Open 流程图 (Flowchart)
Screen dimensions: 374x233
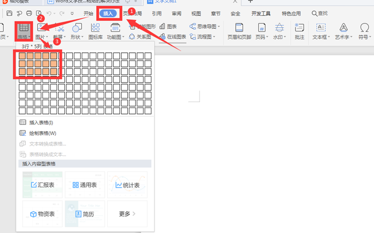(x=202, y=37)
